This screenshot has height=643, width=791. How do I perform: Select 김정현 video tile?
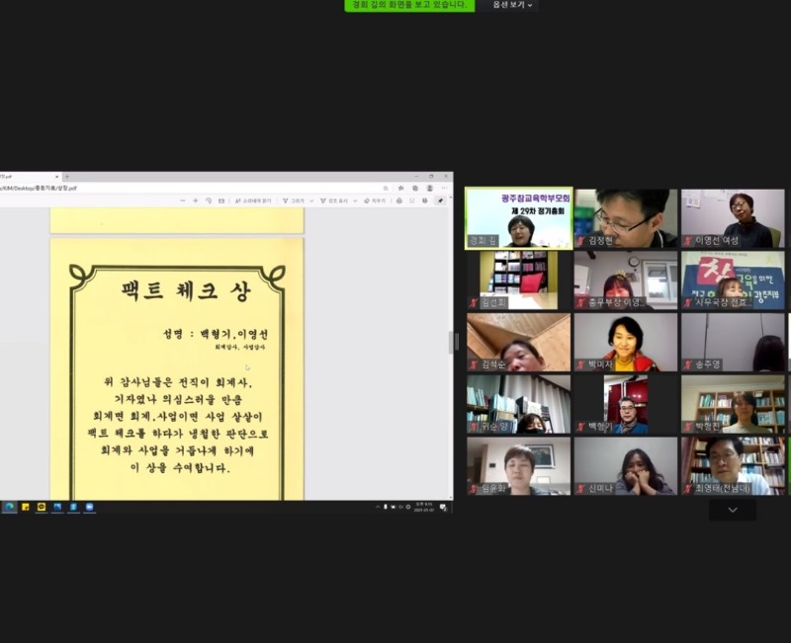pos(626,218)
